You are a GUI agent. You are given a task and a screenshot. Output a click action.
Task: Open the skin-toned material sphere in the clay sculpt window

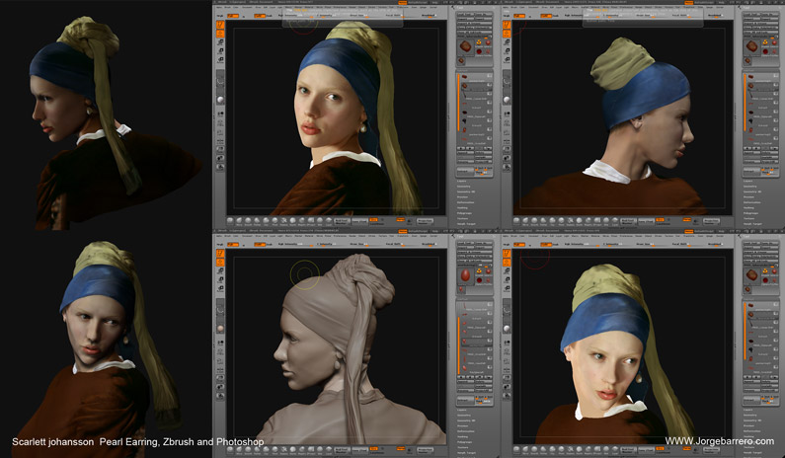(220, 329)
